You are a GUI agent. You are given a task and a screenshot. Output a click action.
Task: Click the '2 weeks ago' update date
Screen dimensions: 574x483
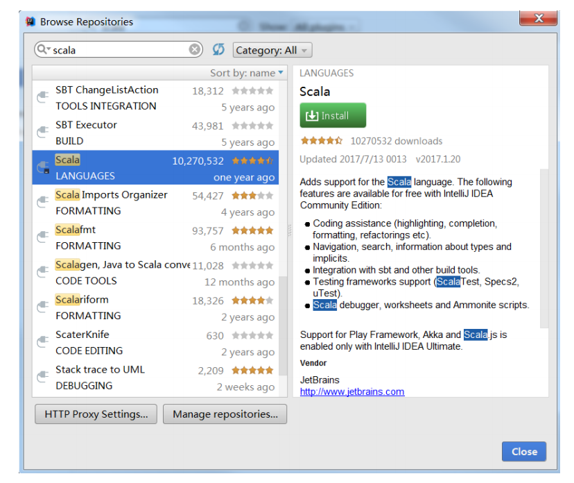pos(245,387)
